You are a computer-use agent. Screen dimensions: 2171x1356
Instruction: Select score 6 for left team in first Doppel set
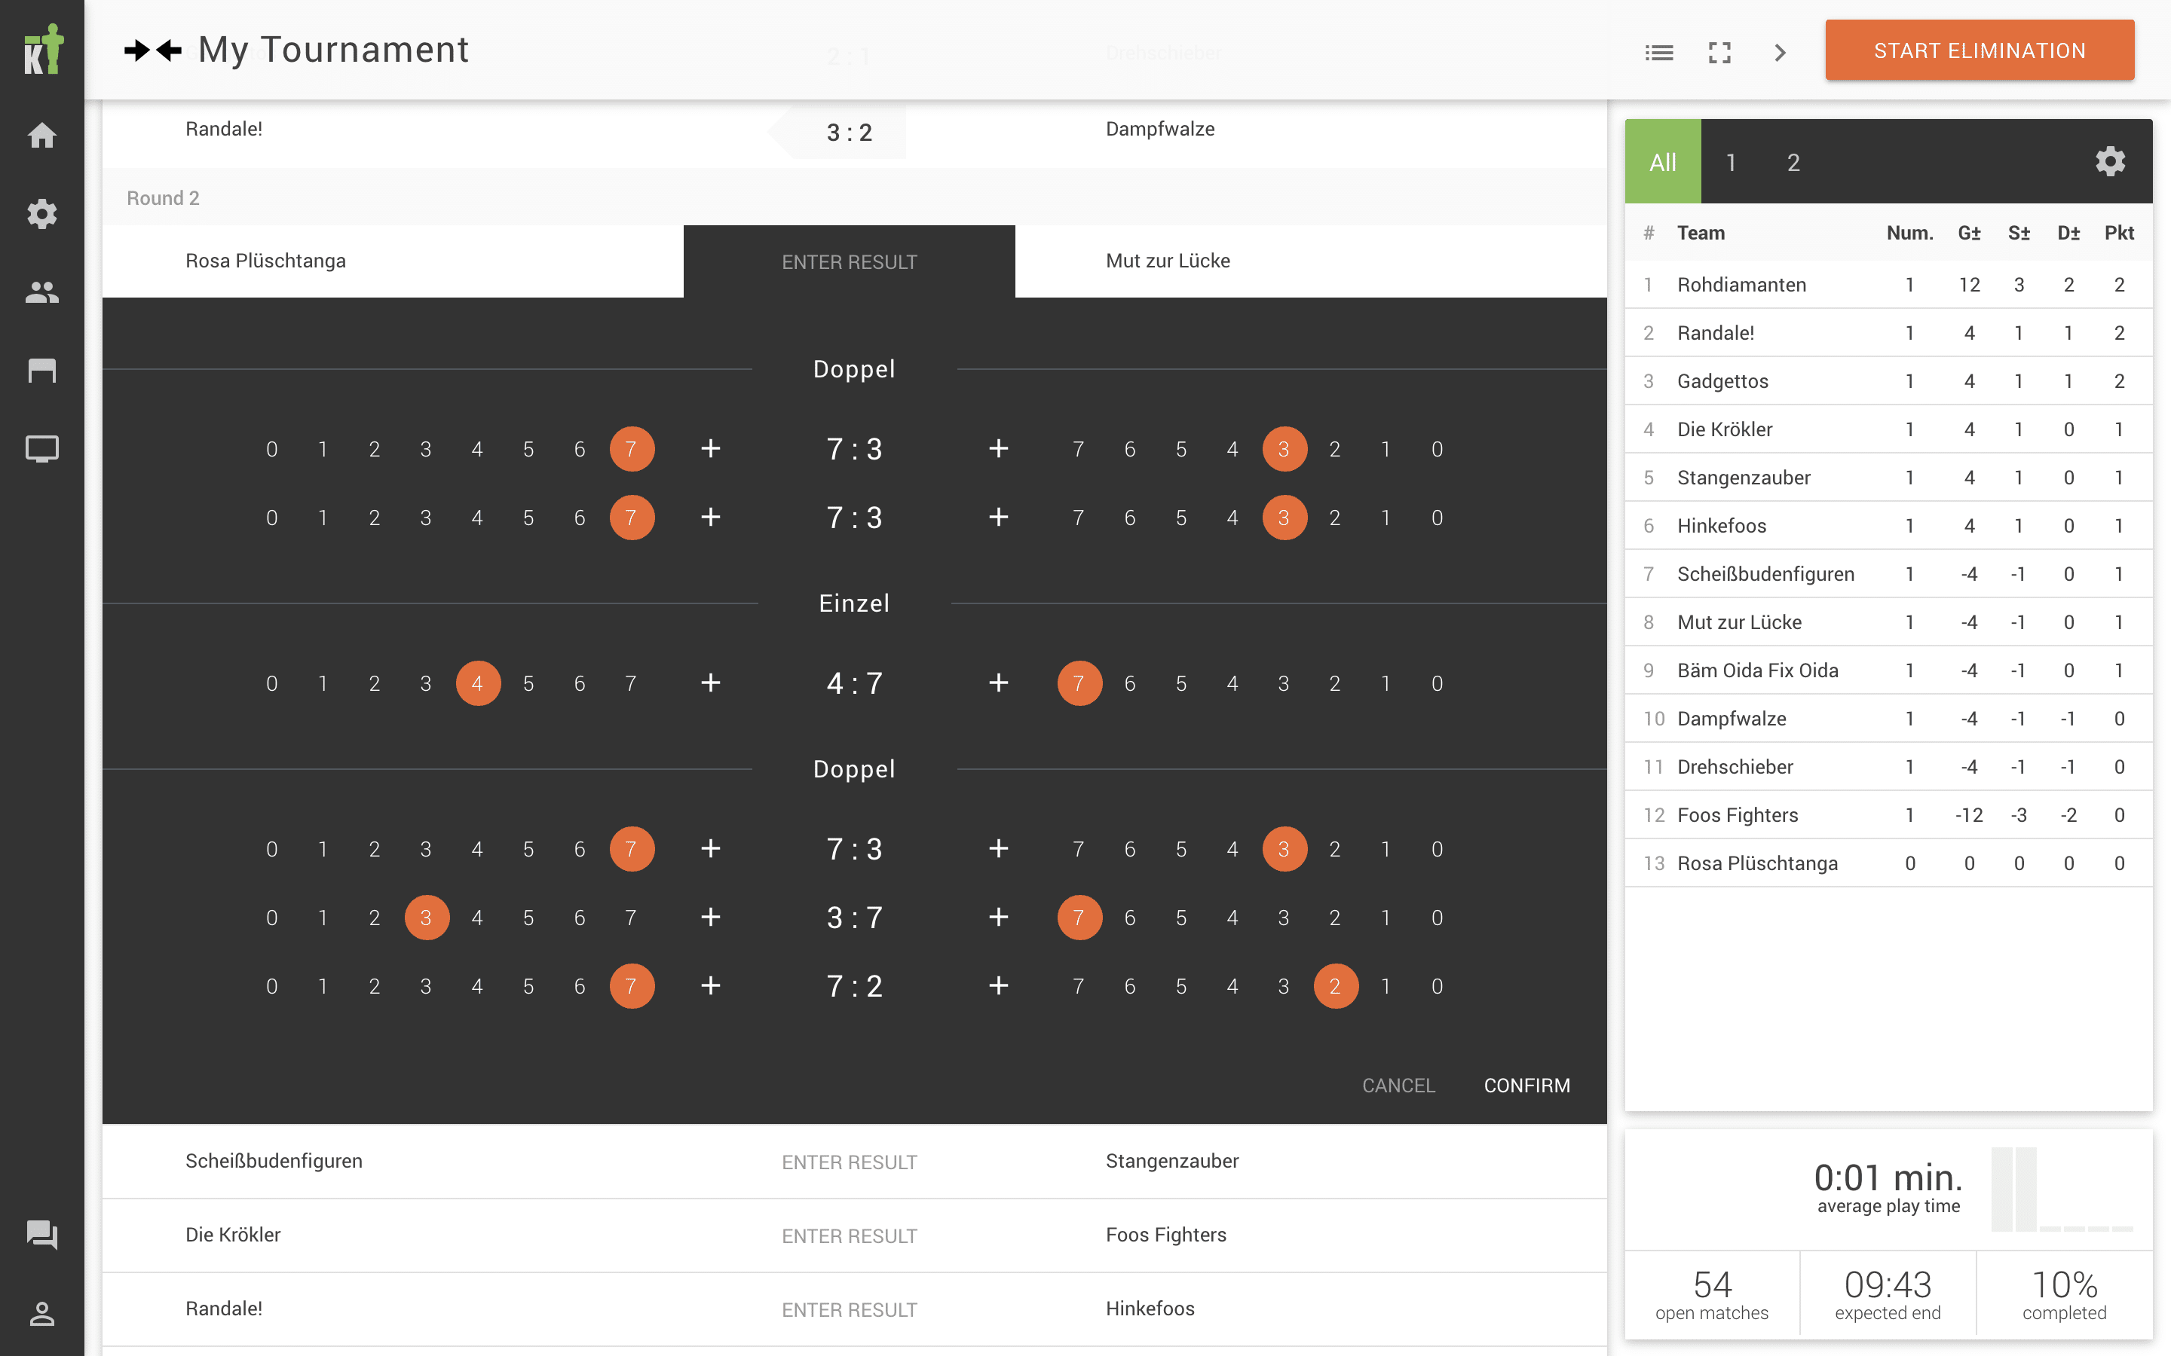[580, 449]
